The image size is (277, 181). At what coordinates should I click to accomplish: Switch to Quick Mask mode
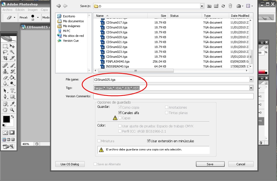[12, 132]
